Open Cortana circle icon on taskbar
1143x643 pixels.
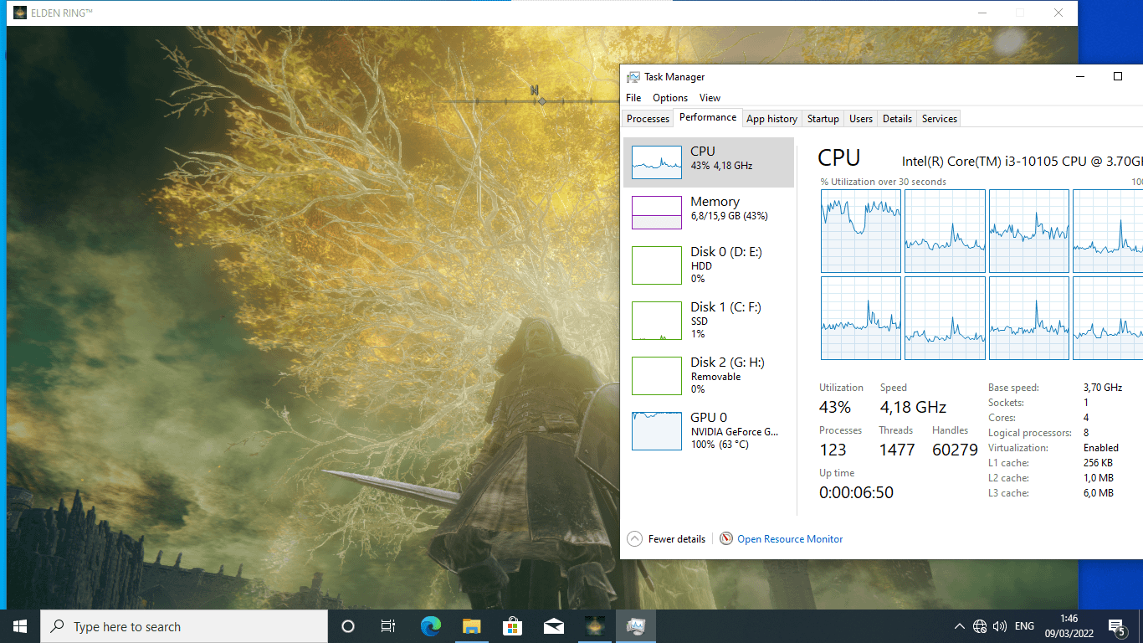tap(348, 626)
